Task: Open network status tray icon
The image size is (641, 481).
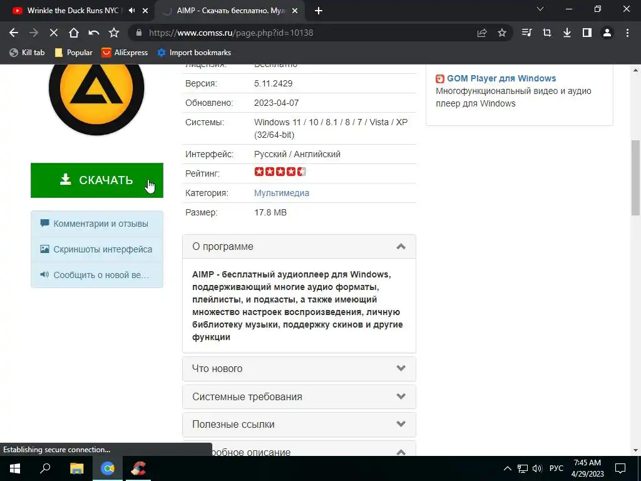Action: [x=523, y=468]
